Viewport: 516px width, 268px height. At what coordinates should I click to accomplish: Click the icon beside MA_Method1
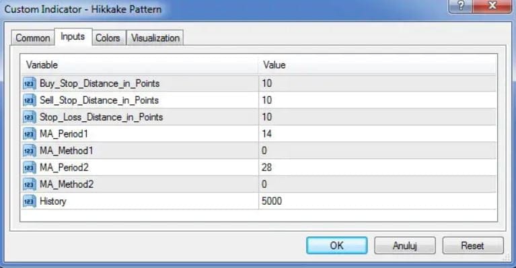(x=30, y=151)
